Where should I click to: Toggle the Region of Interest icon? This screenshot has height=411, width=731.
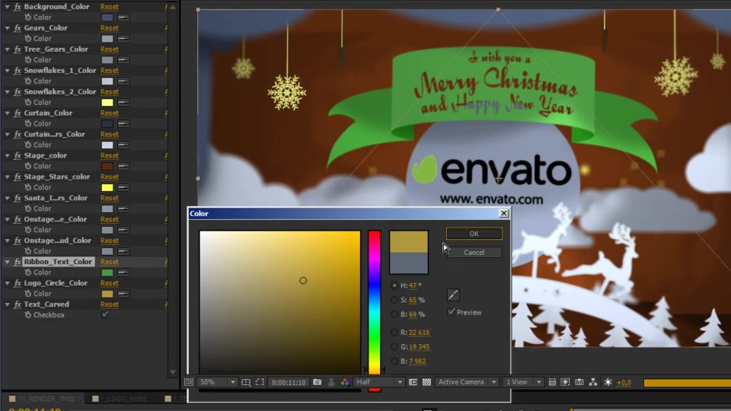point(413,382)
